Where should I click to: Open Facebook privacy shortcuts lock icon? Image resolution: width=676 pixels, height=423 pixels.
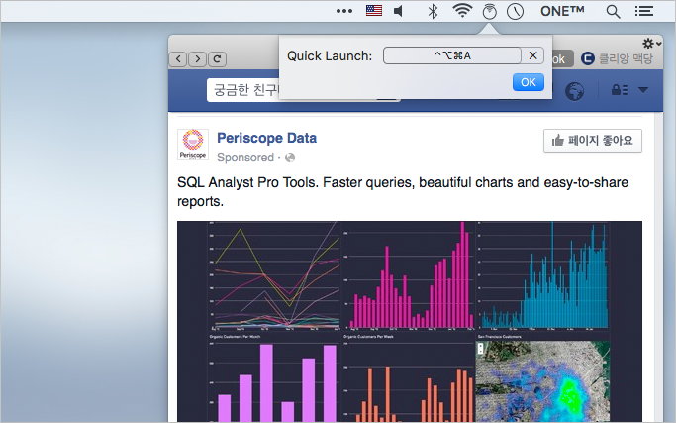[x=620, y=90]
